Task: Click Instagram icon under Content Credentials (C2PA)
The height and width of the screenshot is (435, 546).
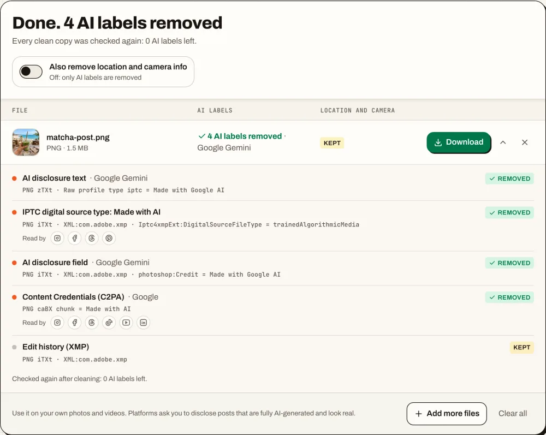Action: 57,323
